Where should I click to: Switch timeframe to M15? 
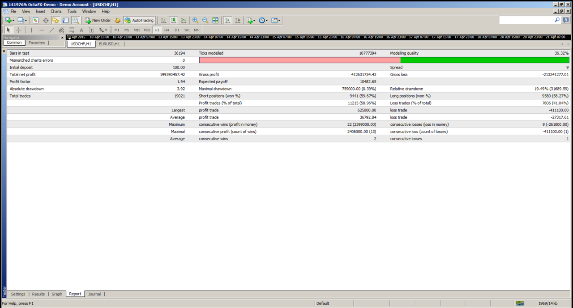137,30
